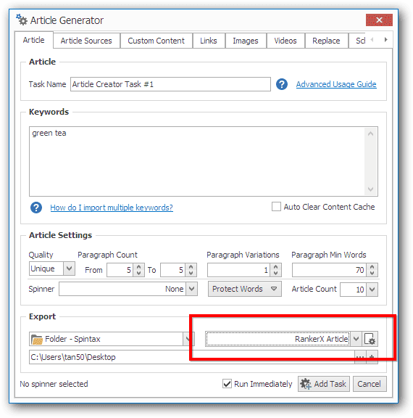
Task: Switch to the Article Sources tab
Action: [x=86, y=41]
